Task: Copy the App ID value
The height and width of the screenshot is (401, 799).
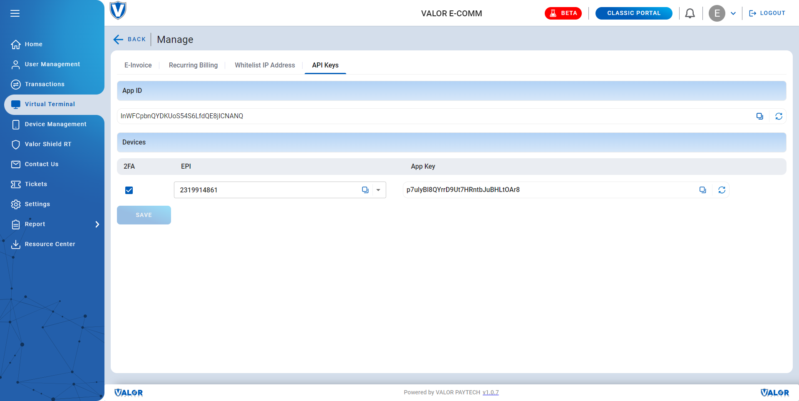Action: (x=759, y=116)
